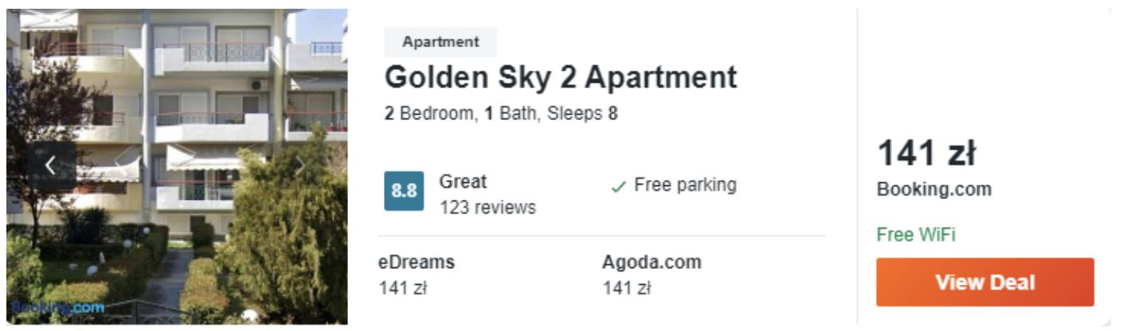Open the apartment building photo
The height and width of the screenshot is (331, 1123).
(177, 165)
